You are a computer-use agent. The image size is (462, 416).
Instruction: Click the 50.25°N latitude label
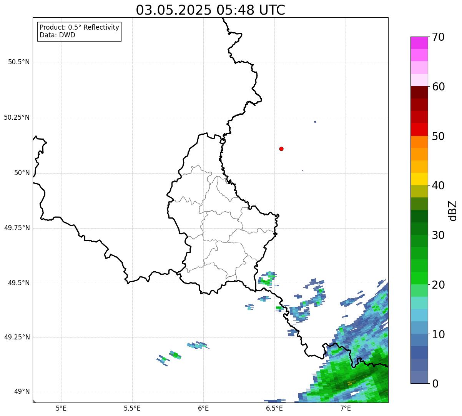[17, 117]
